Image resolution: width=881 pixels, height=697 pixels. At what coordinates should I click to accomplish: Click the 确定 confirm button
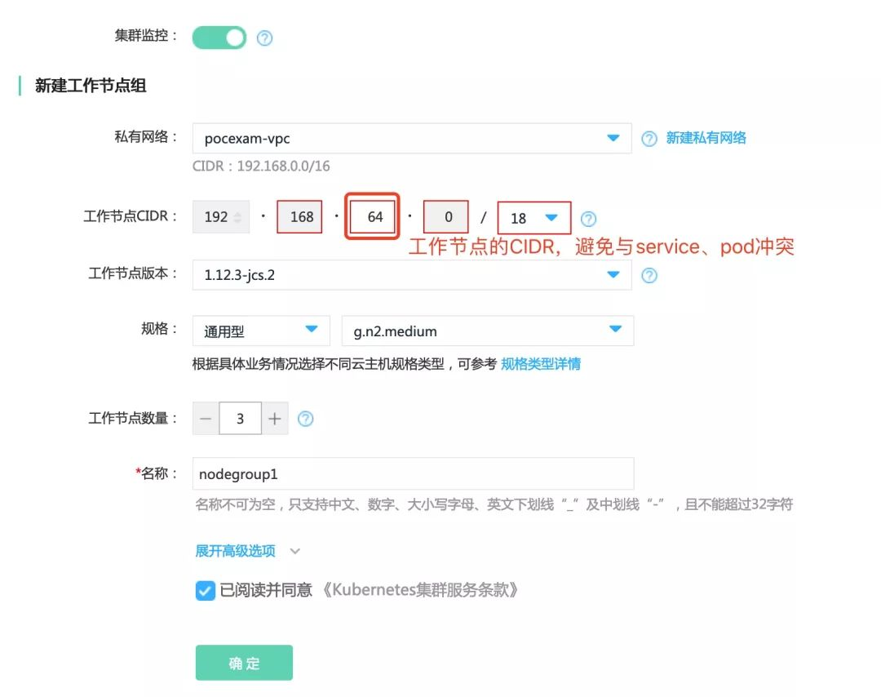pos(243,663)
